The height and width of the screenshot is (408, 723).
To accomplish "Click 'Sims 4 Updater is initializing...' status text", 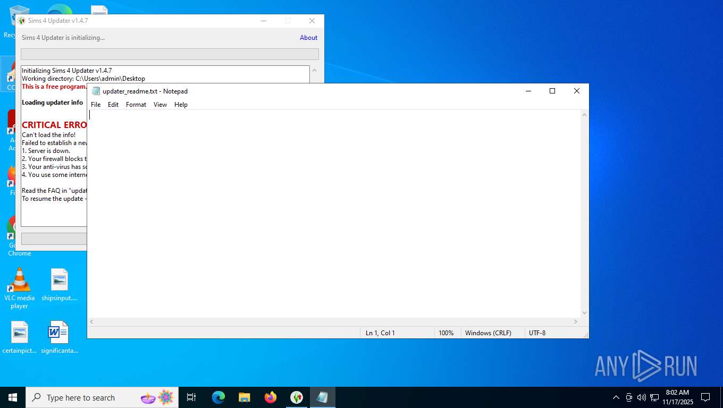I will 63,38.
